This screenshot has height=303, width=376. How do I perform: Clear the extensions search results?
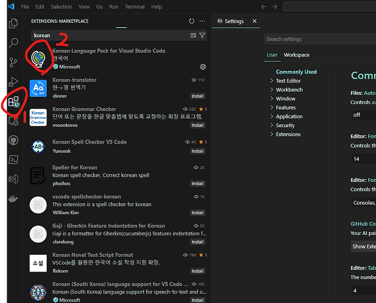[x=193, y=36]
